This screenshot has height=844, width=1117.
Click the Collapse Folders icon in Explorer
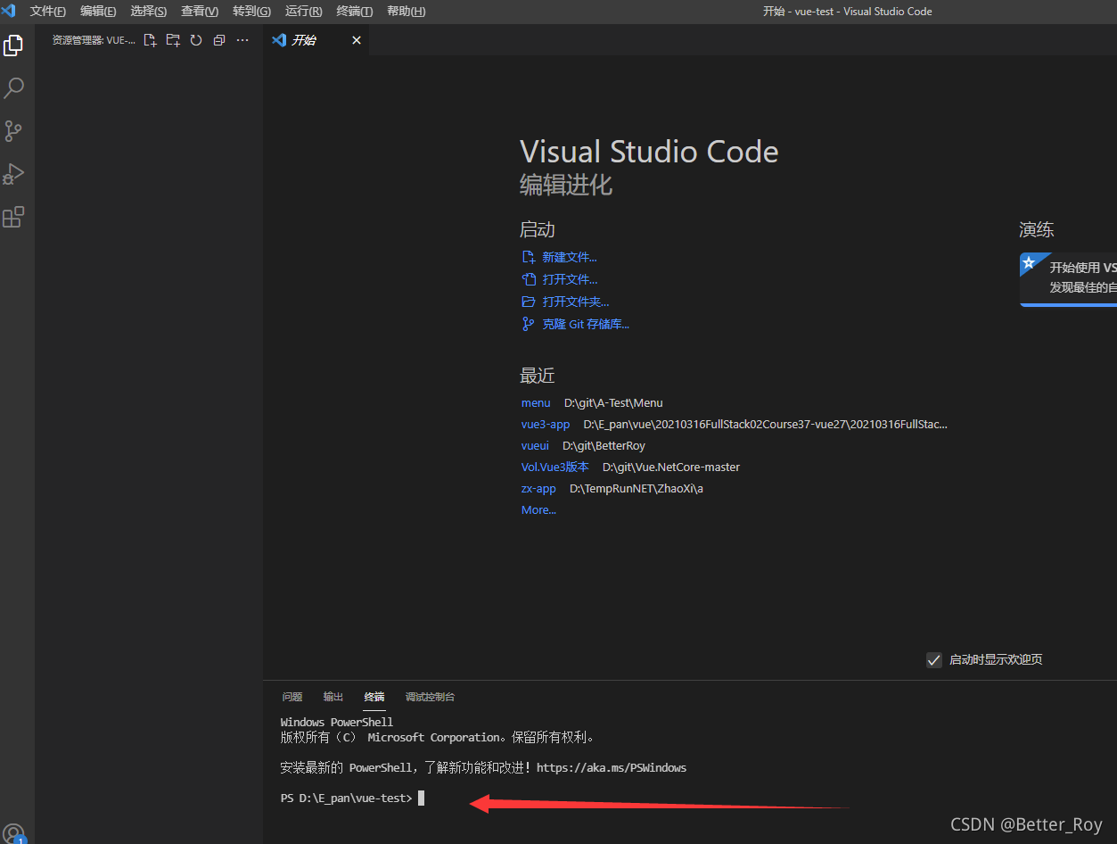(x=218, y=39)
